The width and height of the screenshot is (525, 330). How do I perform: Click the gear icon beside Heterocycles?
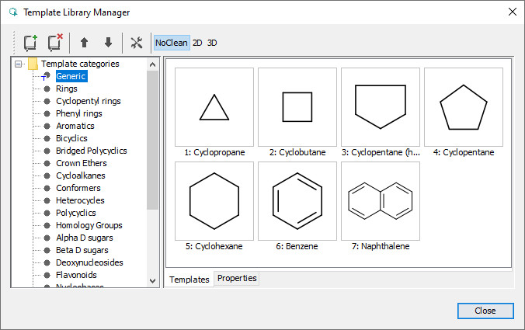(47, 200)
